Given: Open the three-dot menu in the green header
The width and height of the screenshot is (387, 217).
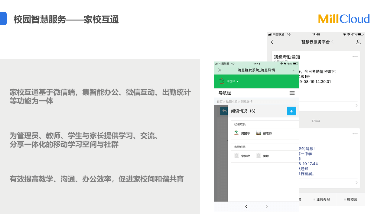Looking at the screenshot, I should point(293,70).
